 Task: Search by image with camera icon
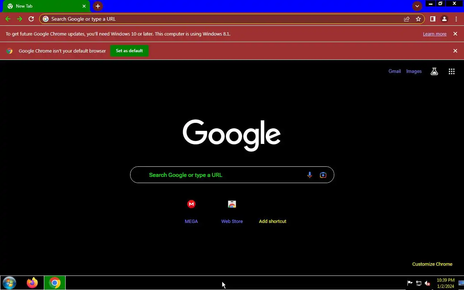(323, 175)
